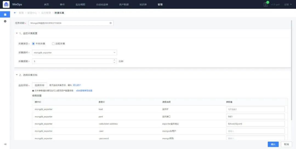Screen dimensions: 296x149
Task: Click the WeOps logo icon
Action: point(6,4)
